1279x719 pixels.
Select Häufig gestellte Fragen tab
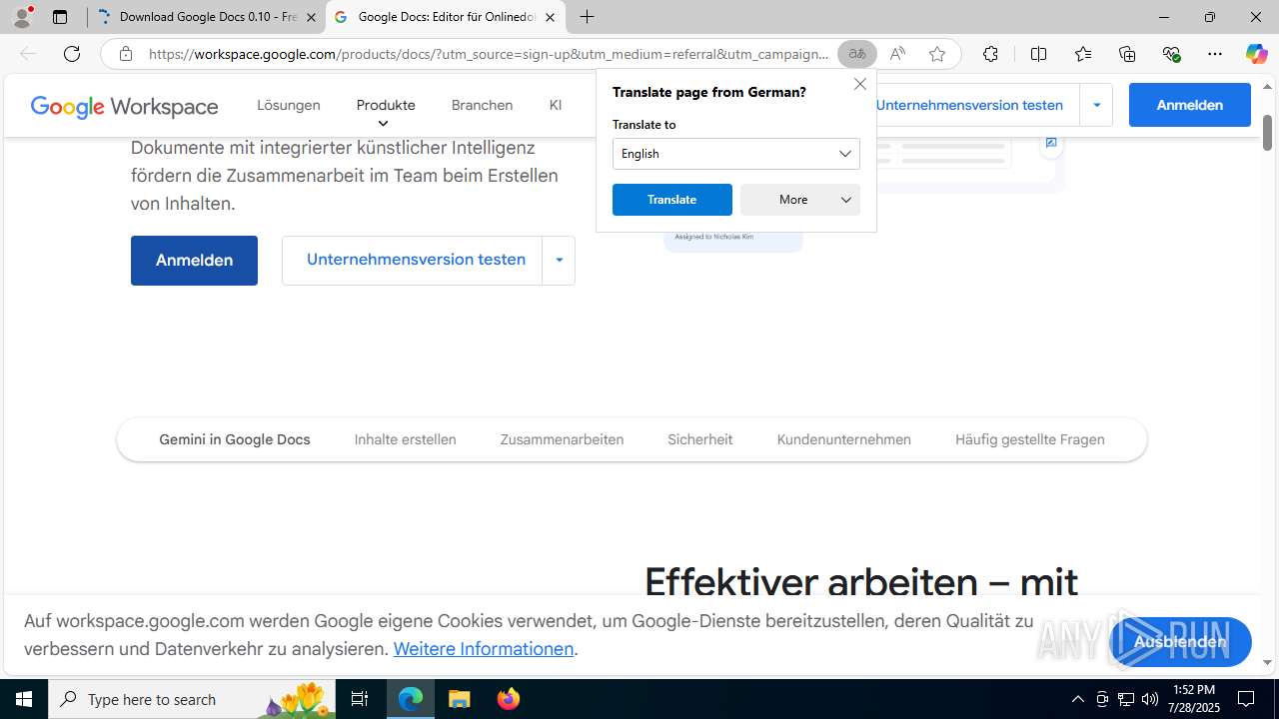(x=1029, y=439)
